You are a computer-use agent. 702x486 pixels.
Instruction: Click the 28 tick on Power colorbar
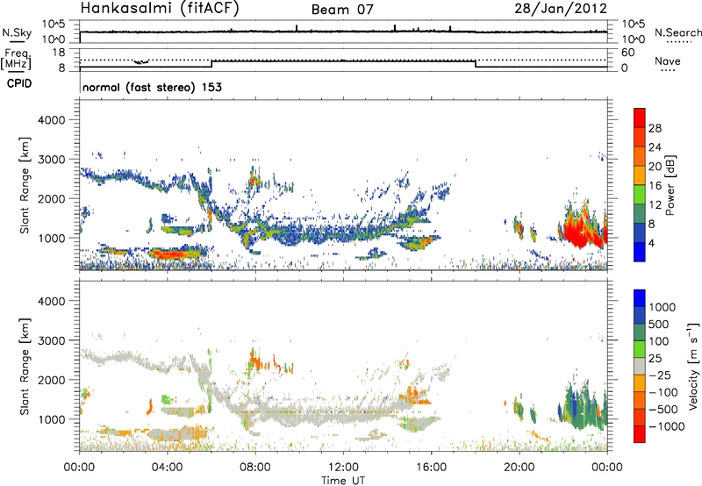pos(655,128)
